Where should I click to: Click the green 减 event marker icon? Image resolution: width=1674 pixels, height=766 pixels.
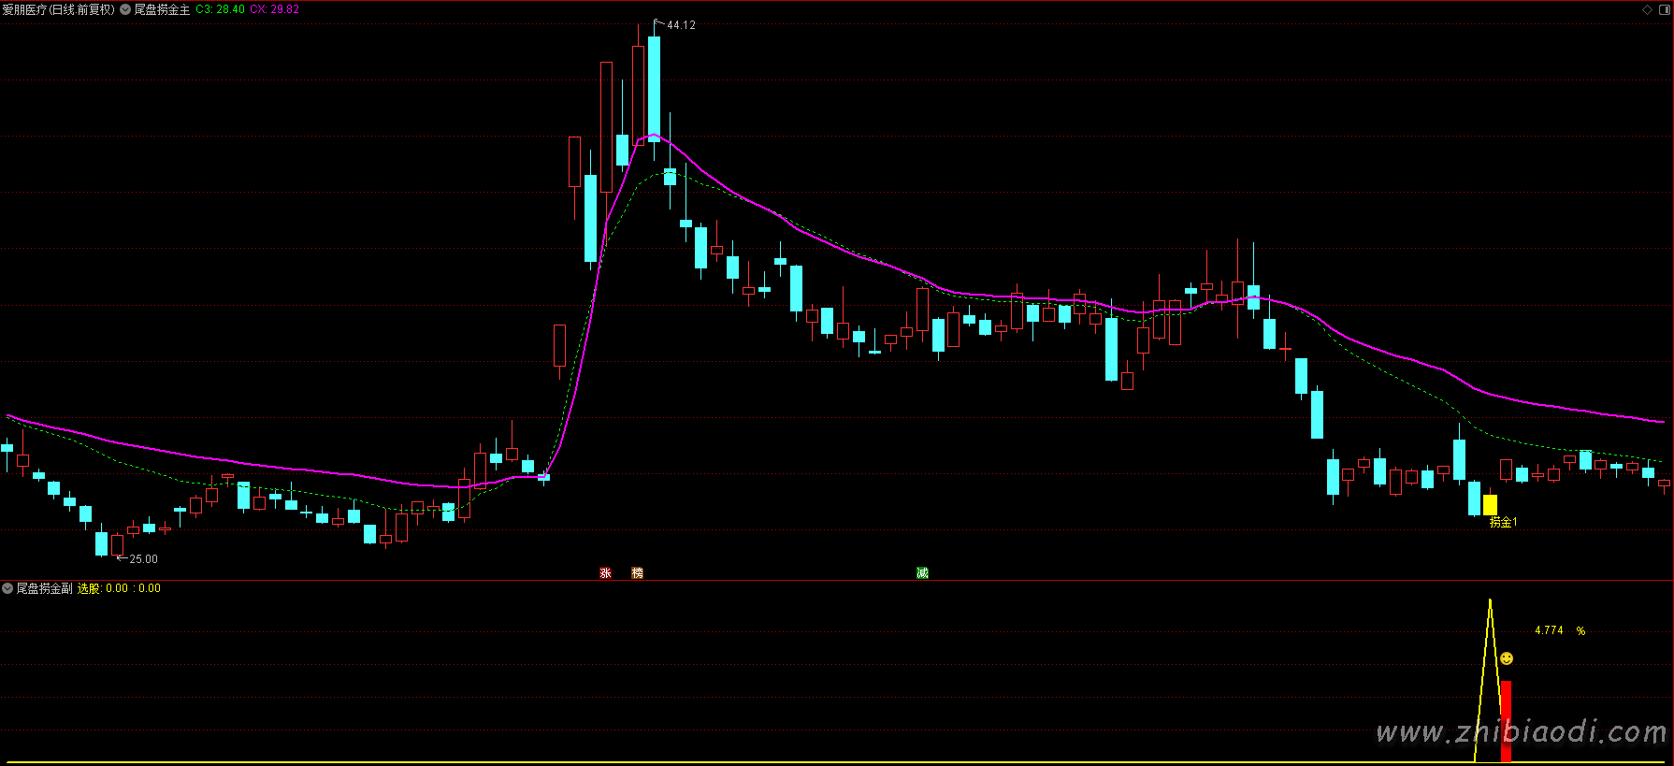(922, 572)
